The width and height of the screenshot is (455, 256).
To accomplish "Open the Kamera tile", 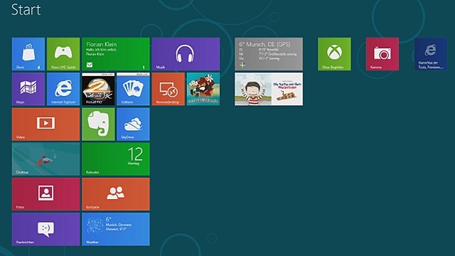I will coord(382,54).
